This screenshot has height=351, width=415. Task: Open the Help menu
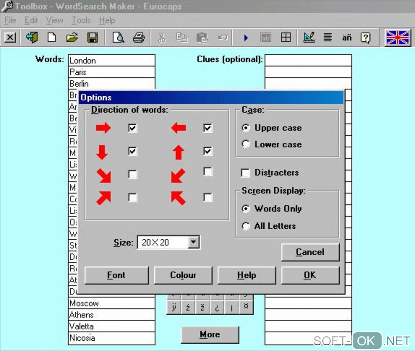pos(107,20)
